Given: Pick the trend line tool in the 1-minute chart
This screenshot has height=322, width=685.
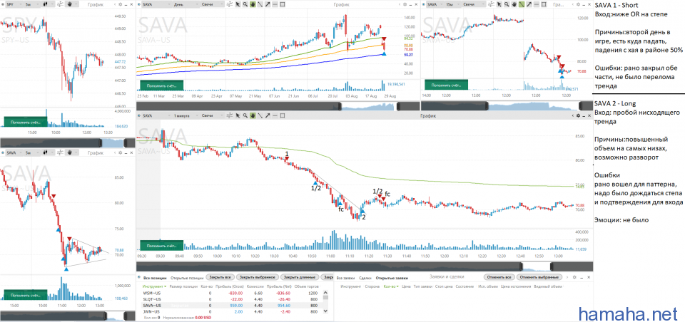Looking at the screenshot, I should [x=260, y=115].
